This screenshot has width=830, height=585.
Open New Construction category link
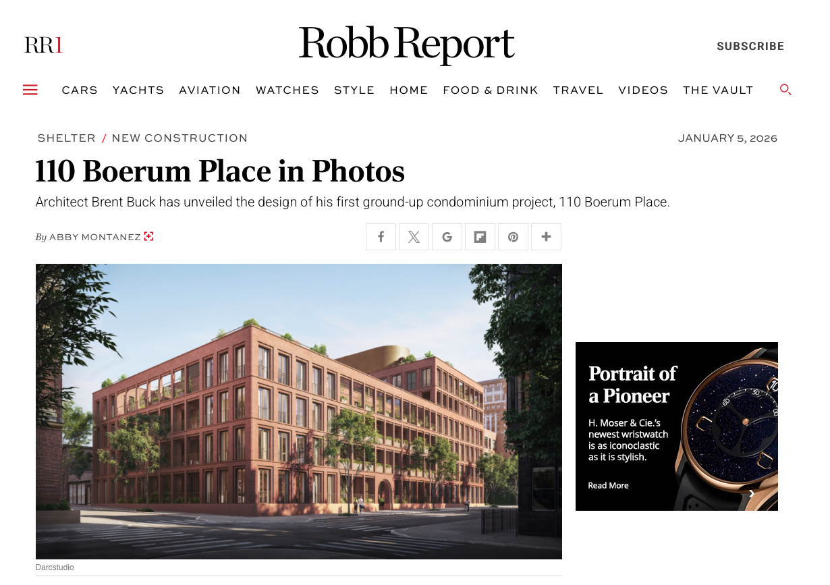coord(179,138)
